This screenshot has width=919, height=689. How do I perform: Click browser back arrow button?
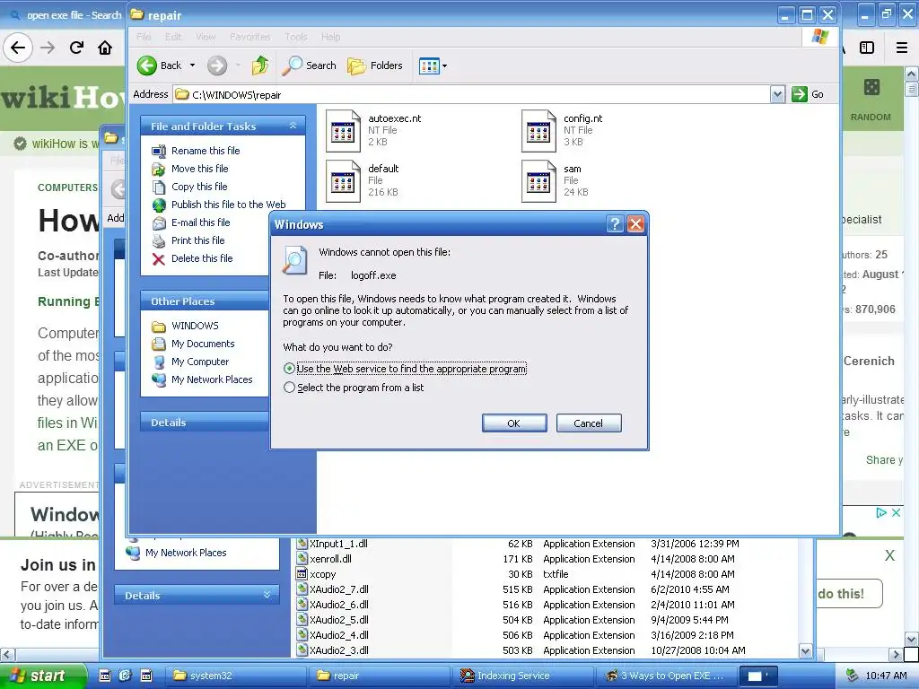point(18,48)
